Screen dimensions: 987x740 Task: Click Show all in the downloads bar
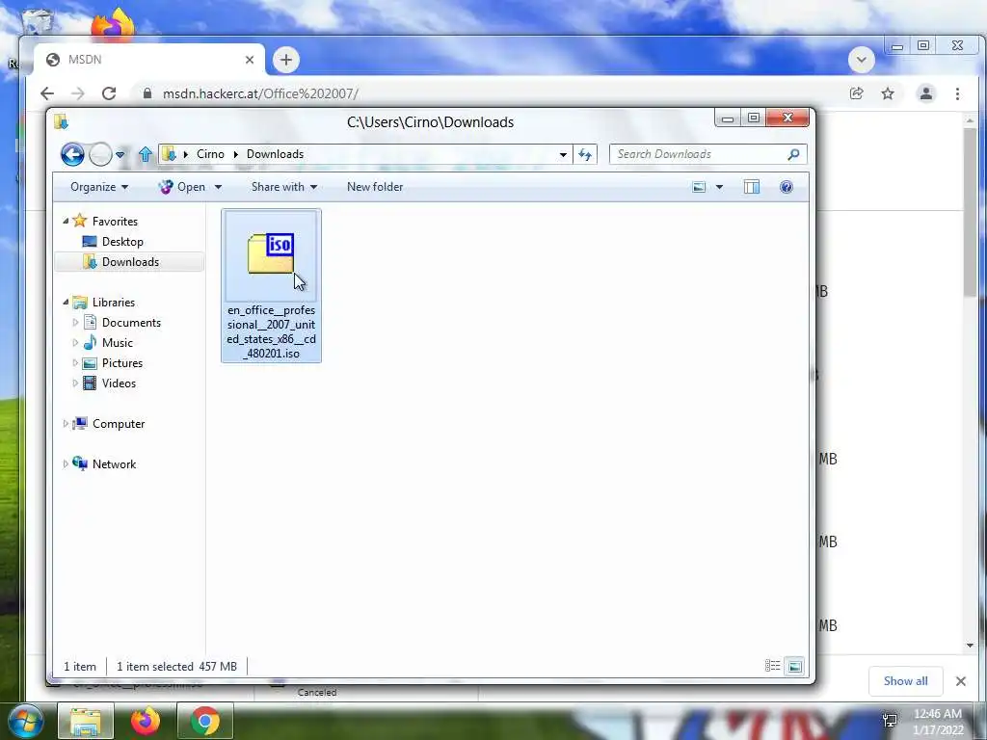click(905, 681)
